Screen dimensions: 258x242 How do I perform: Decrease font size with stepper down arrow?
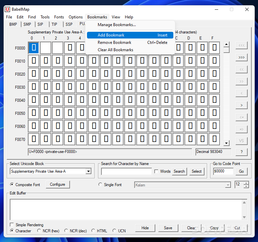pos(246,186)
